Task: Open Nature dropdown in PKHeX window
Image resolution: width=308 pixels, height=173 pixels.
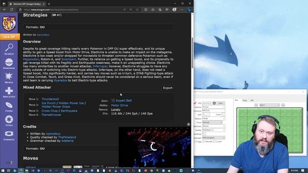Action: pyautogui.click(x=214, y=119)
